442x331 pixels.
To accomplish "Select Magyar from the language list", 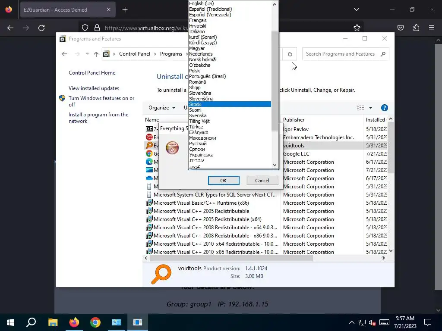I will [x=230, y=48].
